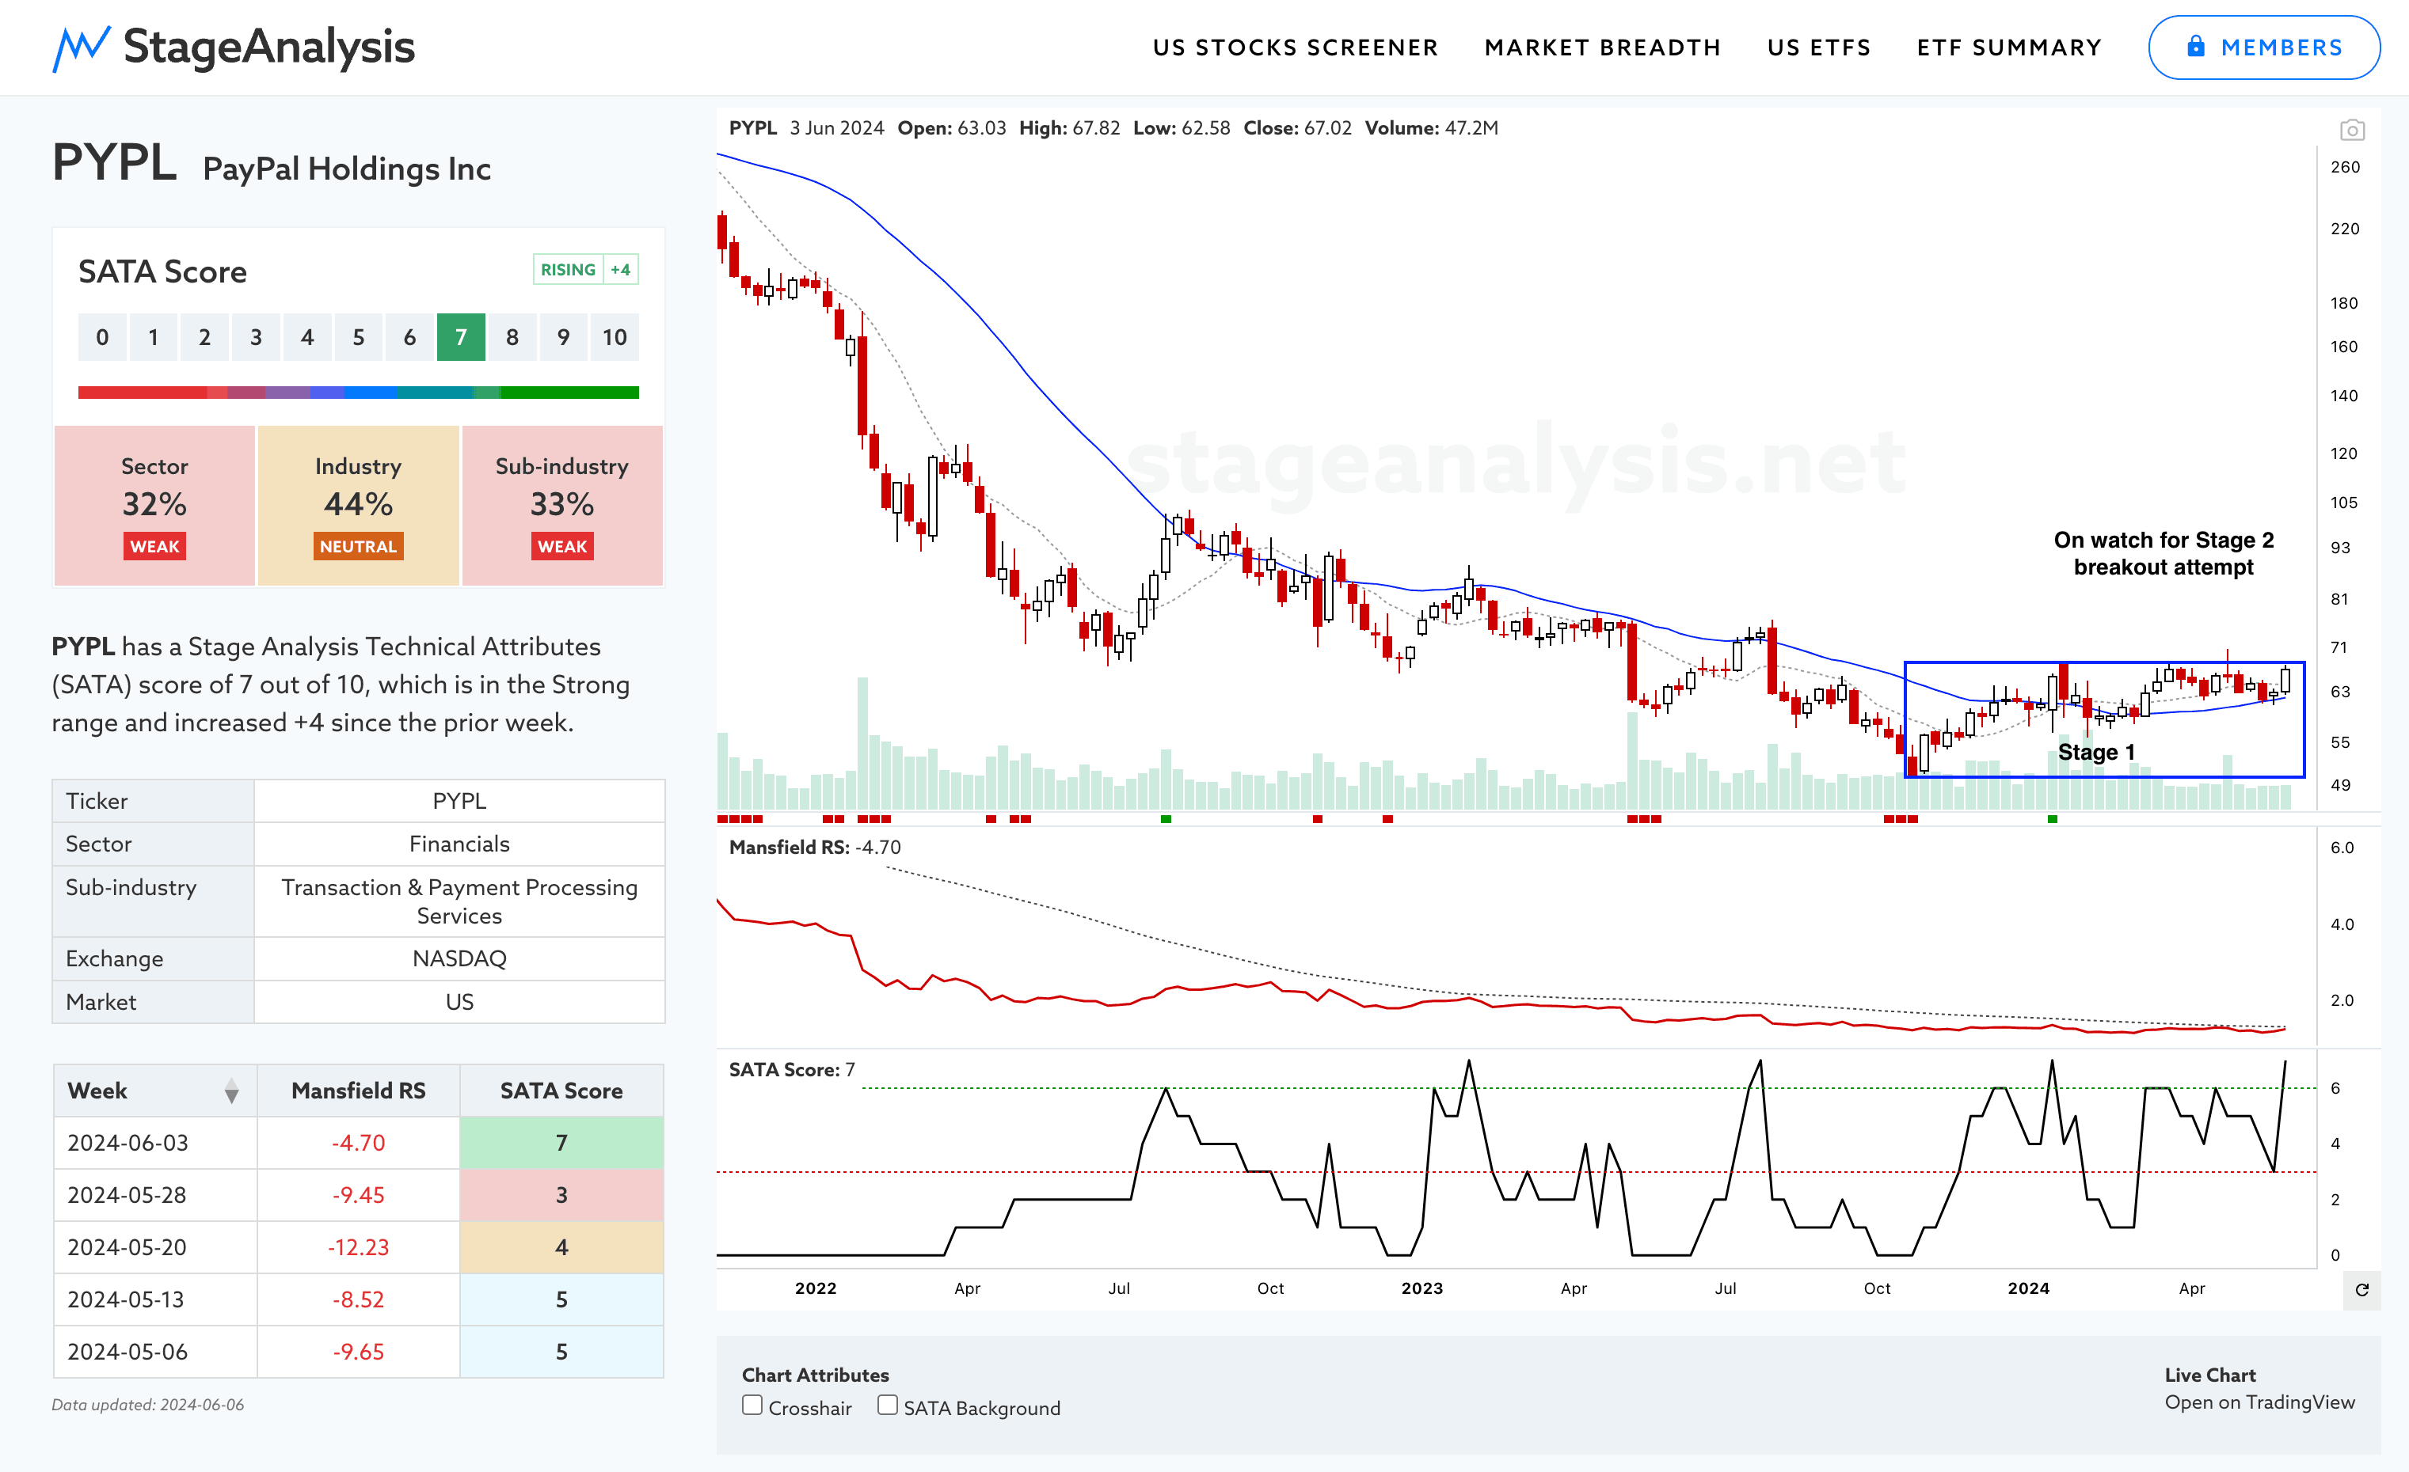Open US ETFs menu item

(x=1818, y=47)
